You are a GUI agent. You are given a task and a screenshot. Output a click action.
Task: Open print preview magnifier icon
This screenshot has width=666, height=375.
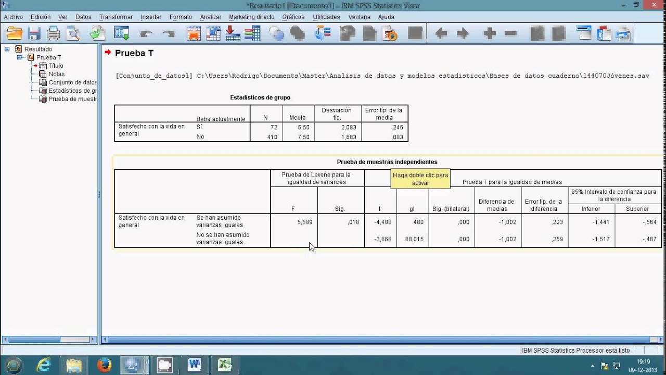pyautogui.click(x=73, y=34)
